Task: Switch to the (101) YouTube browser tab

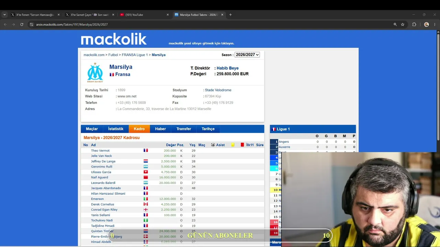Action: point(144,15)
